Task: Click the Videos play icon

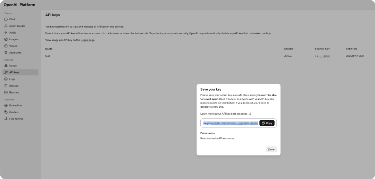Action: [x=6, y=46]
